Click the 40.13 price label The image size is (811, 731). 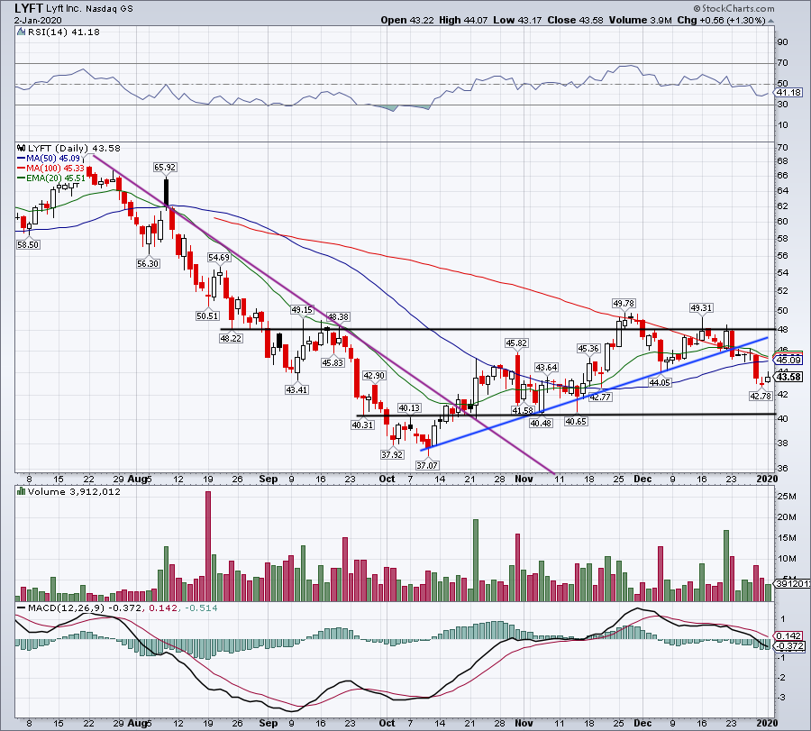click(409, 408)
